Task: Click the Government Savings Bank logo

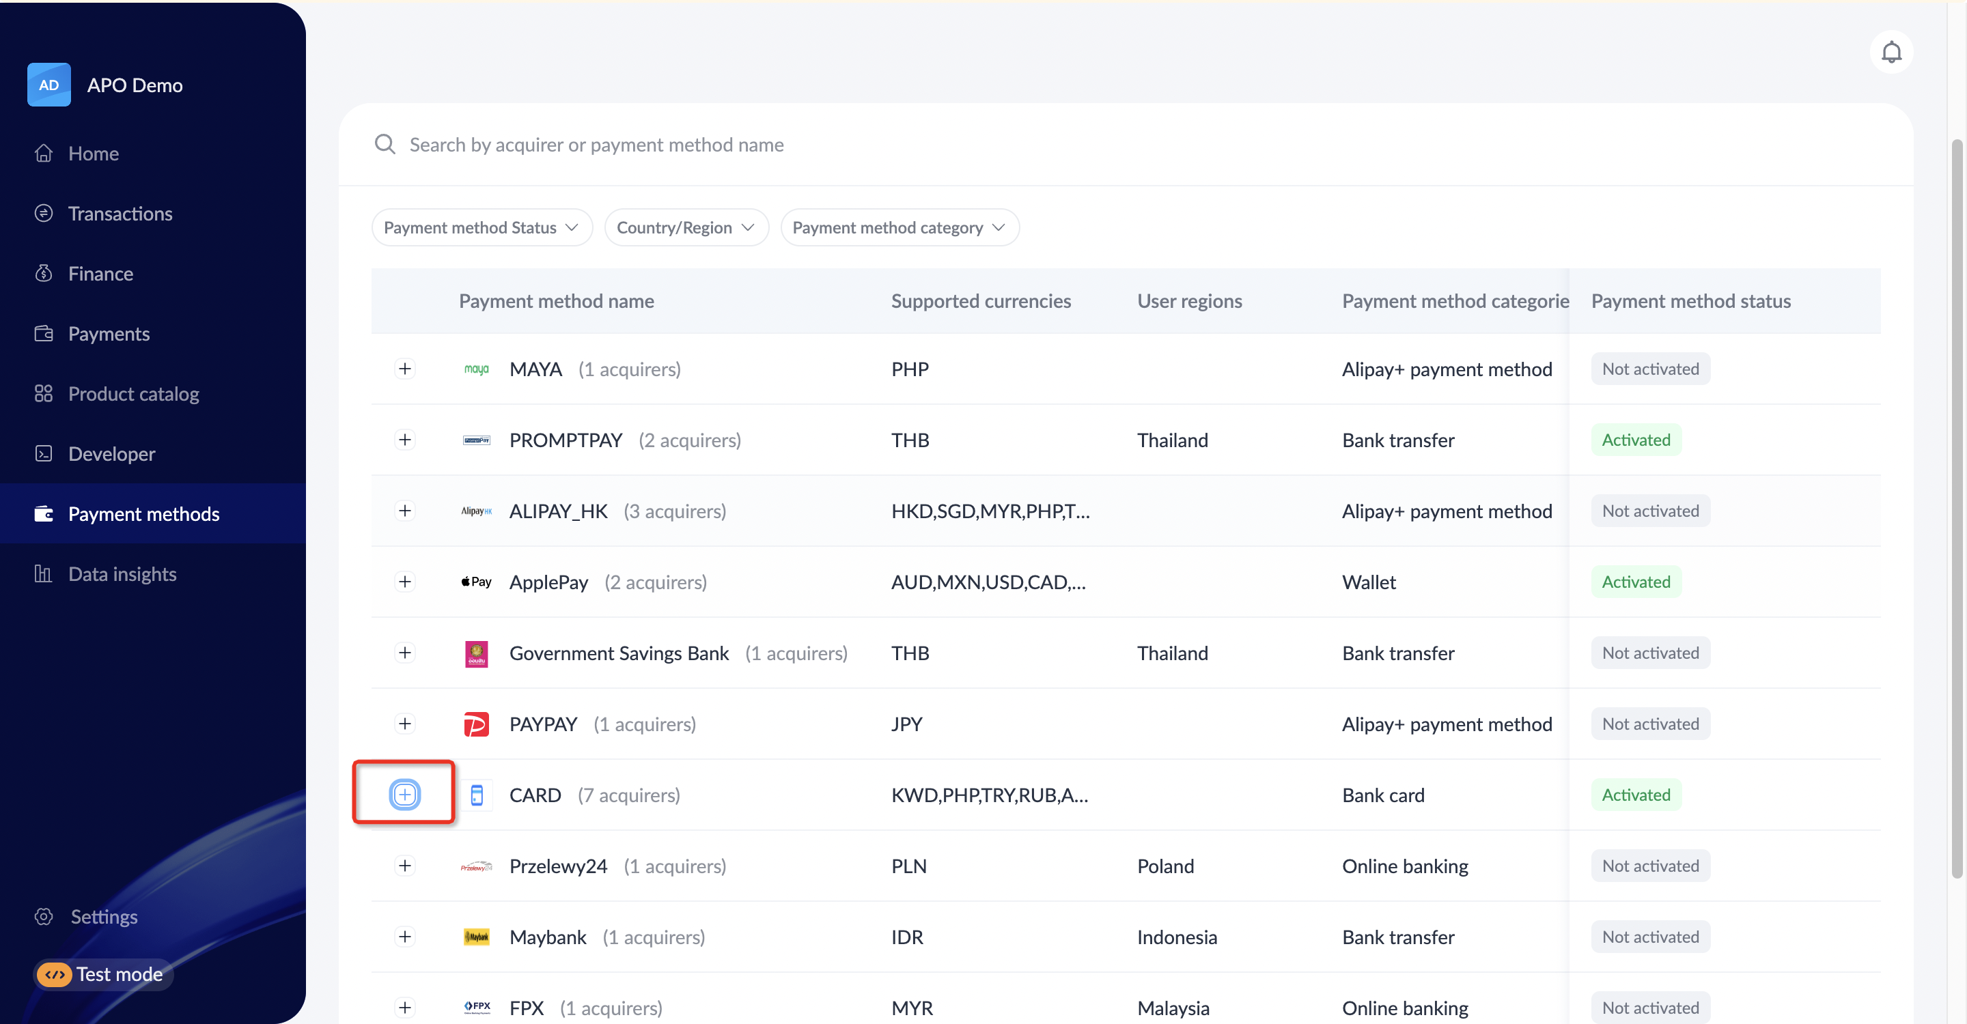Action: (x=476, y=653)
